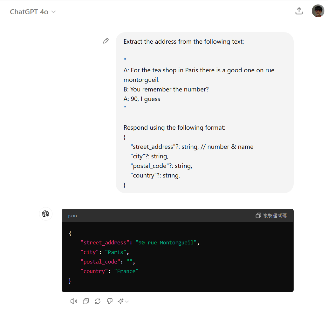Open the user profile avatar menu
Image resolution: width=328 pixels, height=311 pixels.
click(x=318, y=11)
